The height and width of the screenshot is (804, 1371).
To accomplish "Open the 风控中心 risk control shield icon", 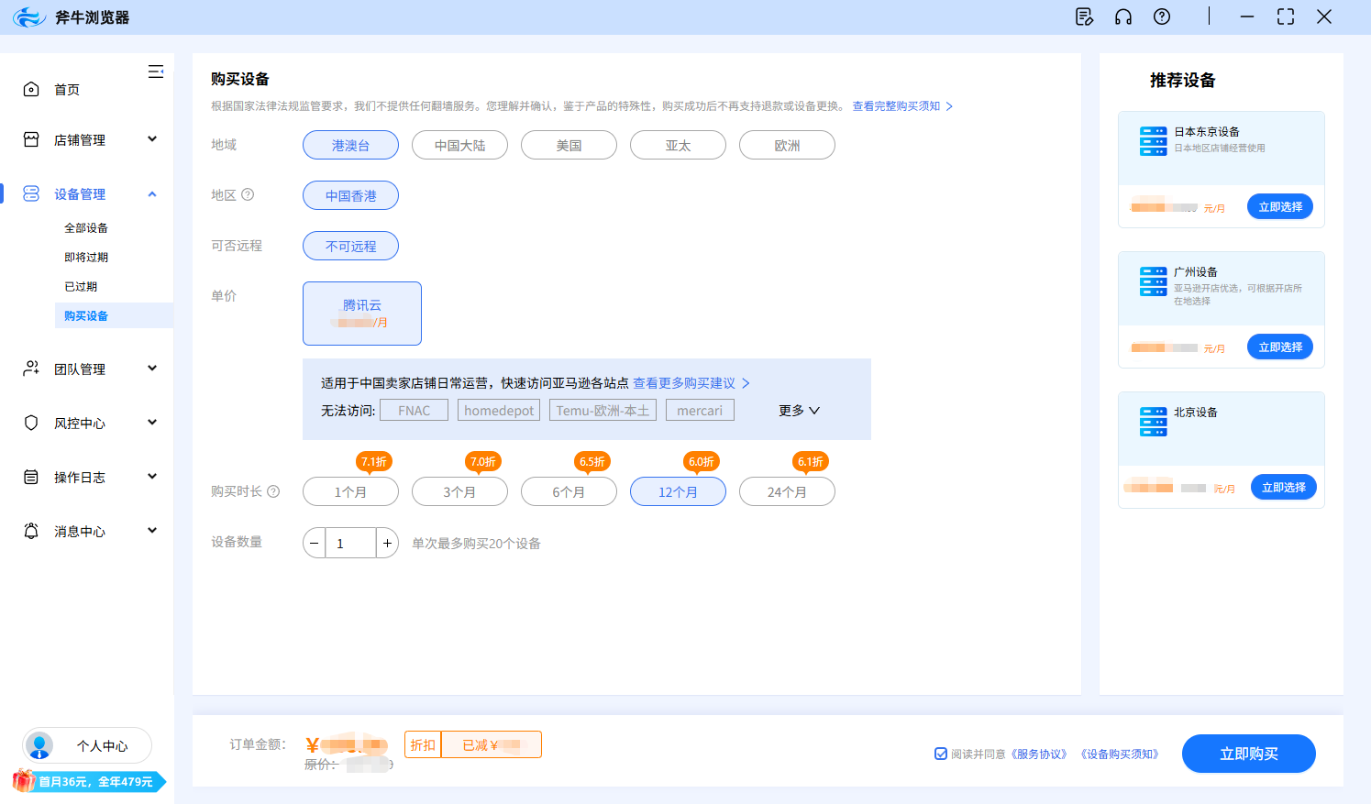I will pyautogui.click(x=31, y=423).
